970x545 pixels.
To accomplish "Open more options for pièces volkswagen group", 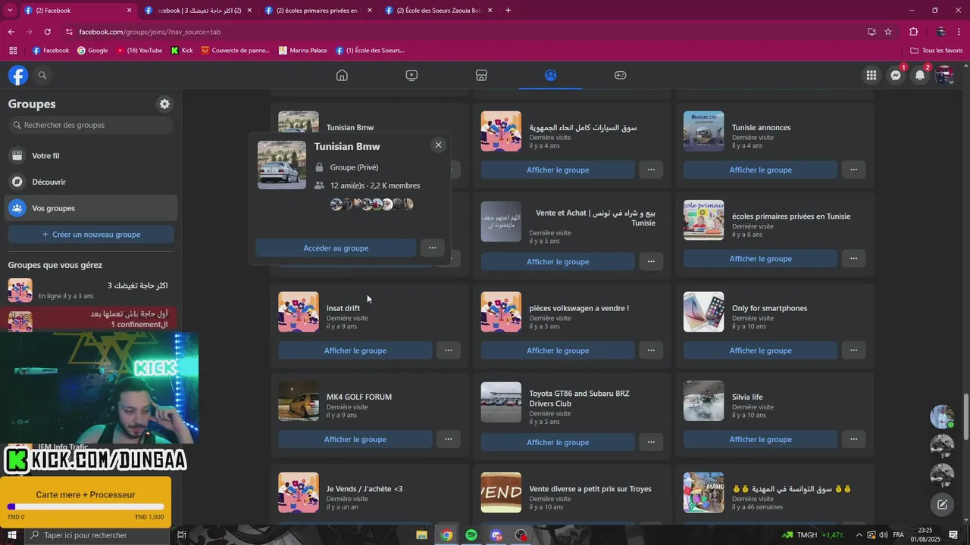I will [651, 350].
